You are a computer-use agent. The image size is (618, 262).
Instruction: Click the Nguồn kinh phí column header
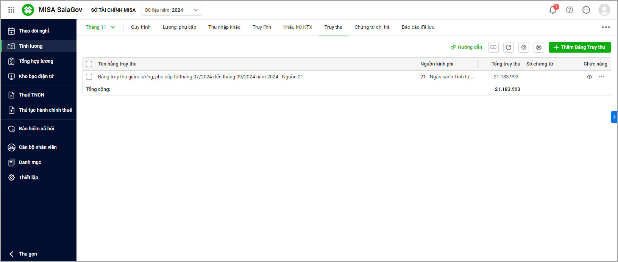tap(437, 64)
